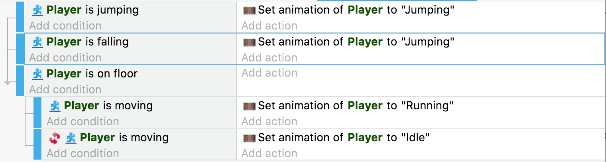Add action below the "Idle" animation action
Image resolution: width=606 pixels, height=162 pixels.
(x=270, y=154)
